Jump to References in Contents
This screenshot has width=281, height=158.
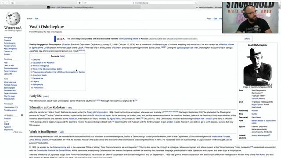click(38, 88)
